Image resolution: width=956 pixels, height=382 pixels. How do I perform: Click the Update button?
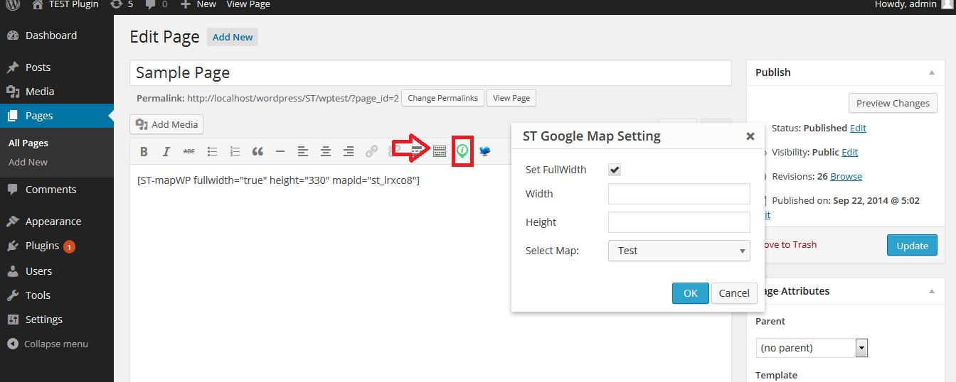[x=912, y=246]
